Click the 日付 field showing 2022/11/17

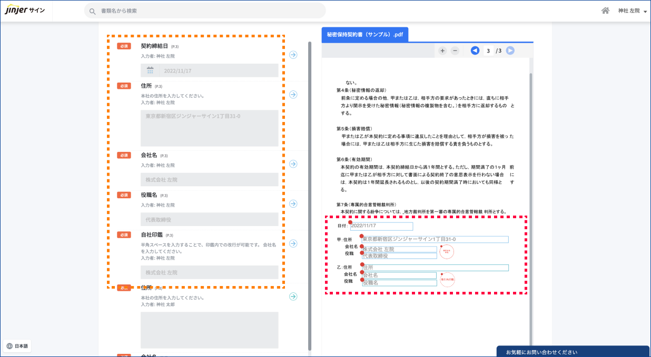(x=381, y=226)
